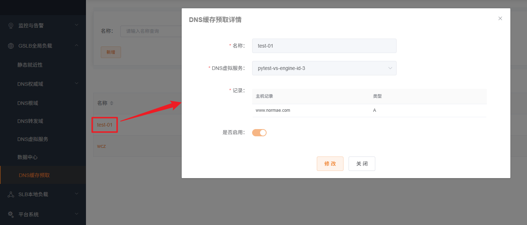Click the 新增 button

click(111, 52)
